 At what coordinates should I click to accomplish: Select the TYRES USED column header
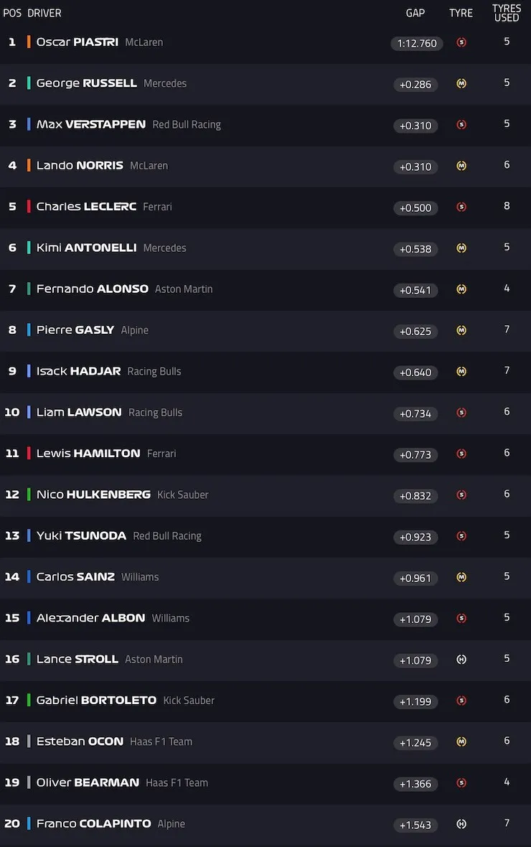pos(507,13)
